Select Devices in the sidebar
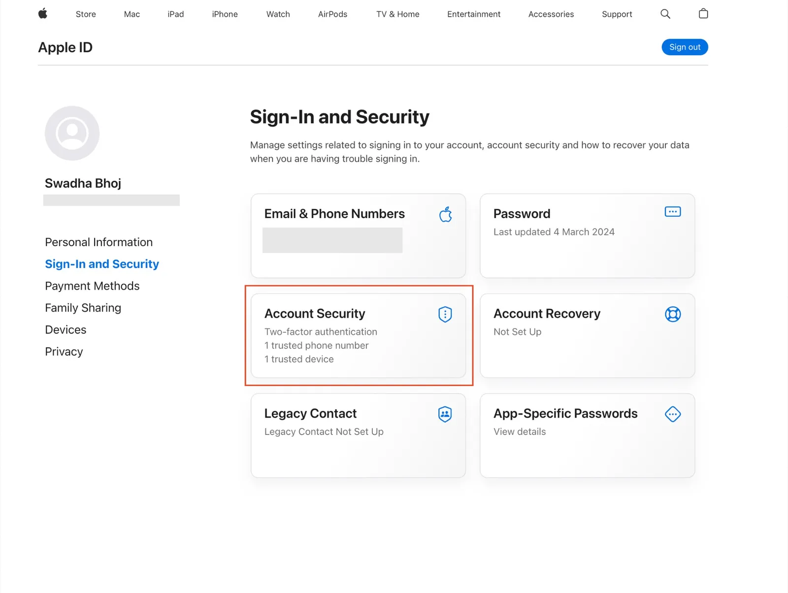788x593 pixels. (x=66, y=330)
